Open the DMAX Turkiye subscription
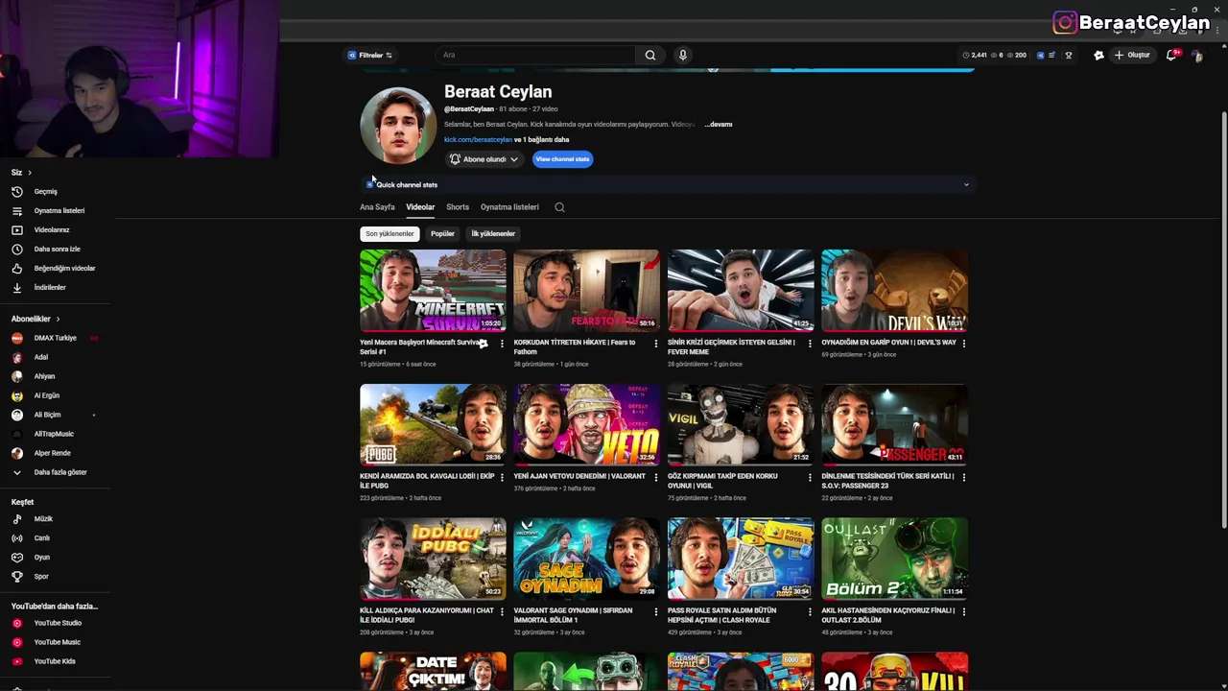The height and width of the screenshot is (691, 1228). (55, 338)
